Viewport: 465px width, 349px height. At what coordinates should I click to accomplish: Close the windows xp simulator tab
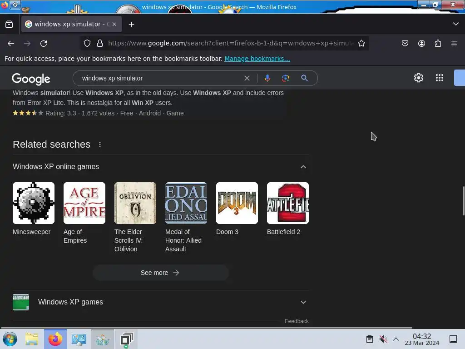(x=114, y=25)
